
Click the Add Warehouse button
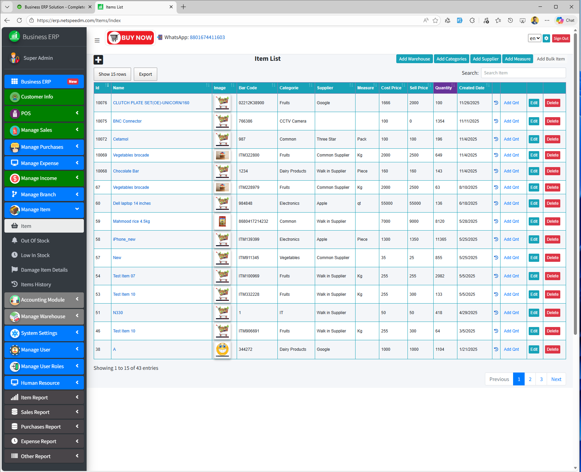414,59
